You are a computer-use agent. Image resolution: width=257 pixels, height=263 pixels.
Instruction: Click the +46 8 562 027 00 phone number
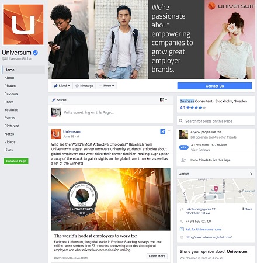click(x=198, y=222)
